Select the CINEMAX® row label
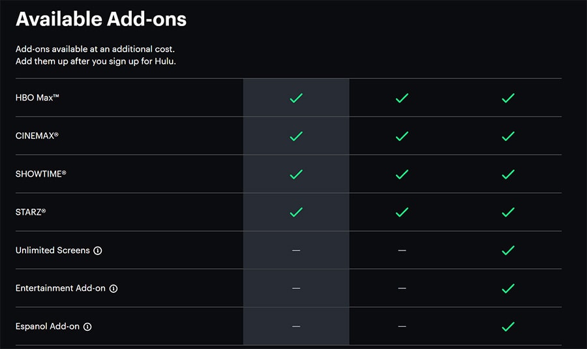 point(37,136)
